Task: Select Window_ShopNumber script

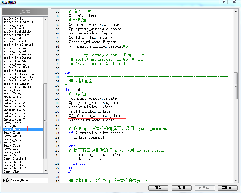Action: pyautogui.click(x=17, y=54)
